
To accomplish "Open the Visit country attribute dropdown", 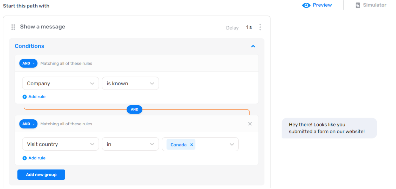I will pos(60,144).
